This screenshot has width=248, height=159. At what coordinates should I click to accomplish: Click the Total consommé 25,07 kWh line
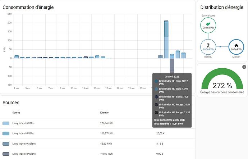tap(169, 120)
